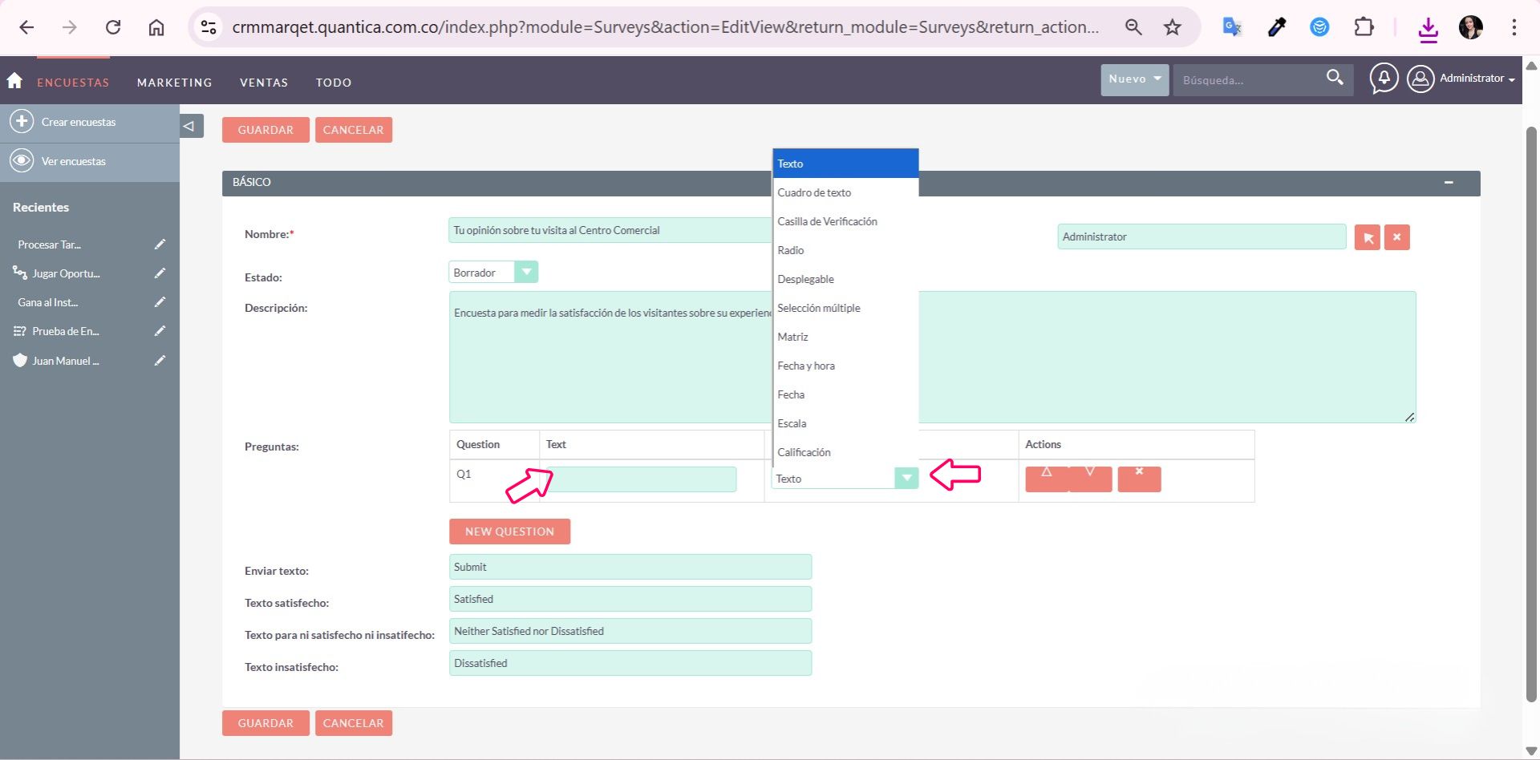Open the Estado dropdown showing Borrador
Screen dimensions: 1540x760
point(492,273)
